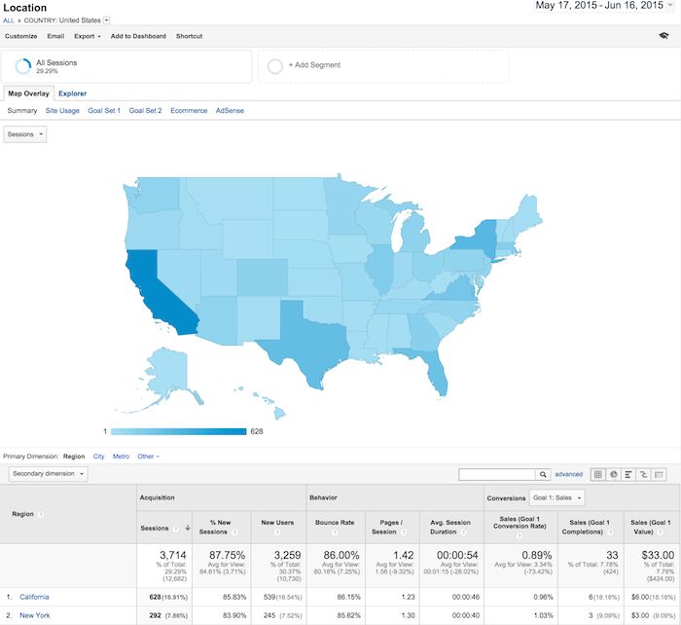Viewport: 681px width, 625px height.
Task: Select the comparison view icon
Action: click(x=645, y=474)
